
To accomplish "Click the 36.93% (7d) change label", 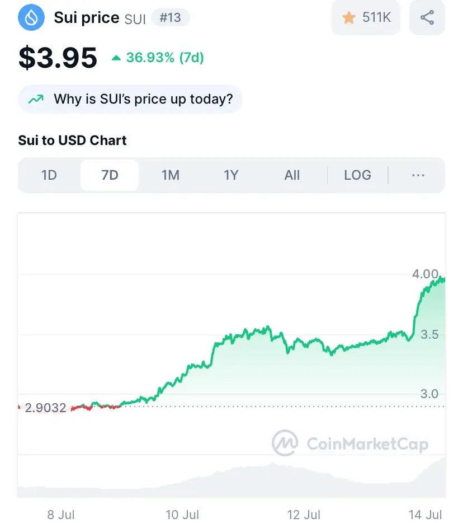I will coord(165,58).
